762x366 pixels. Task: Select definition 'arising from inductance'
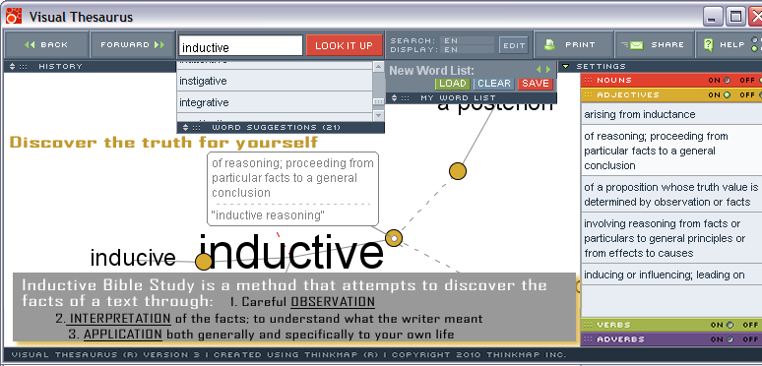[671, 114]
